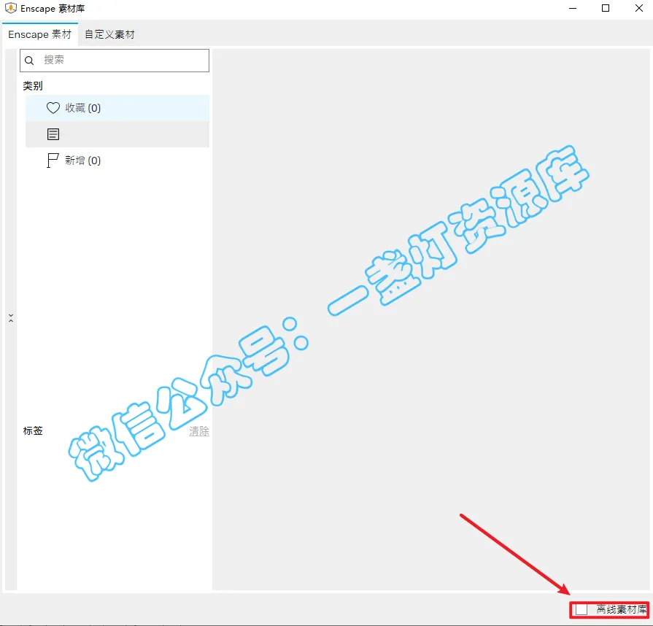Click the 搜索 search input field
Viewport: 653px width, 626px height.
coord(115,61)
